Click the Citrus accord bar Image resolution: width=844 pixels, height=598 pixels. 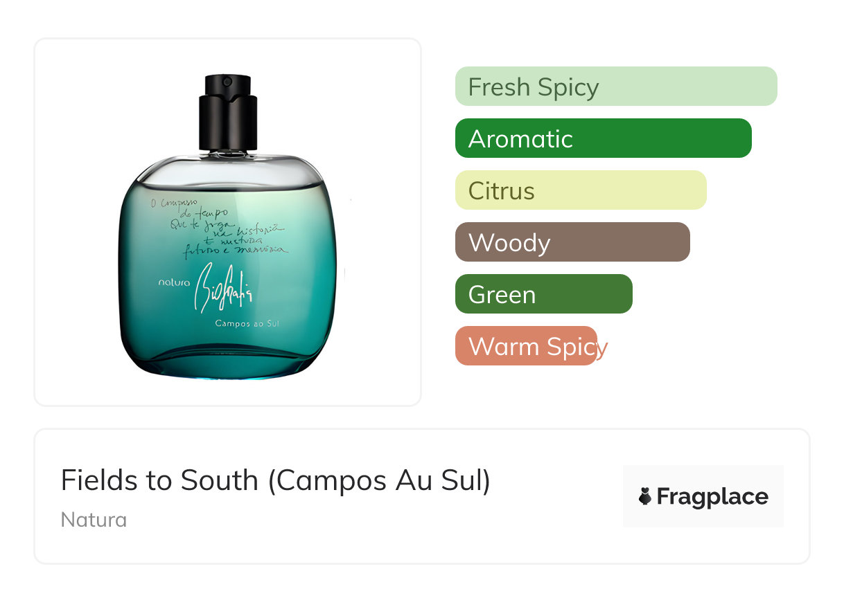(581, 190)
